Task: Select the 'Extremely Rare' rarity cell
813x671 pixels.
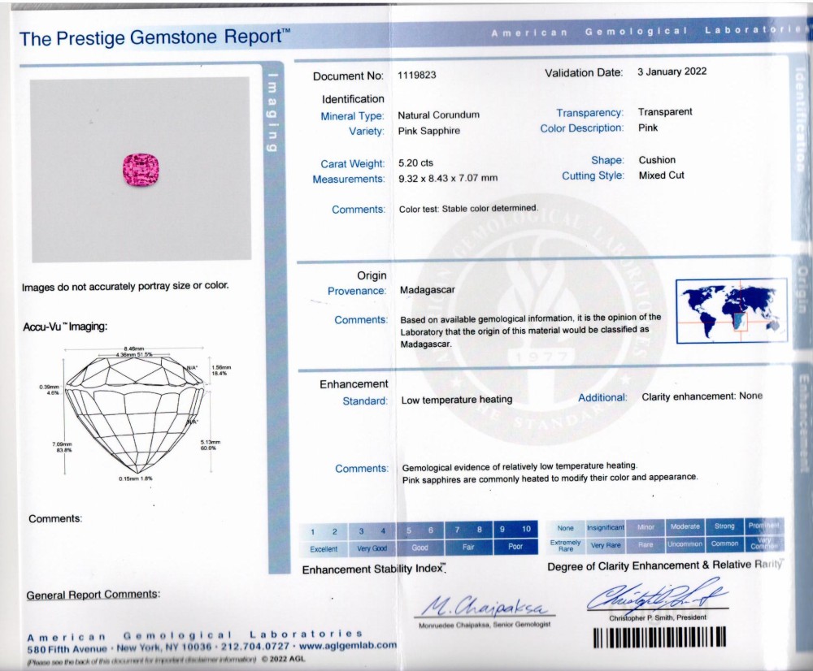Action: point(566,544)
